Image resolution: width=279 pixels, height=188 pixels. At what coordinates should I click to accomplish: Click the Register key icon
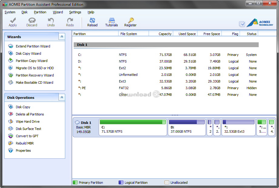pyautogui.click(x=131, y=20)
